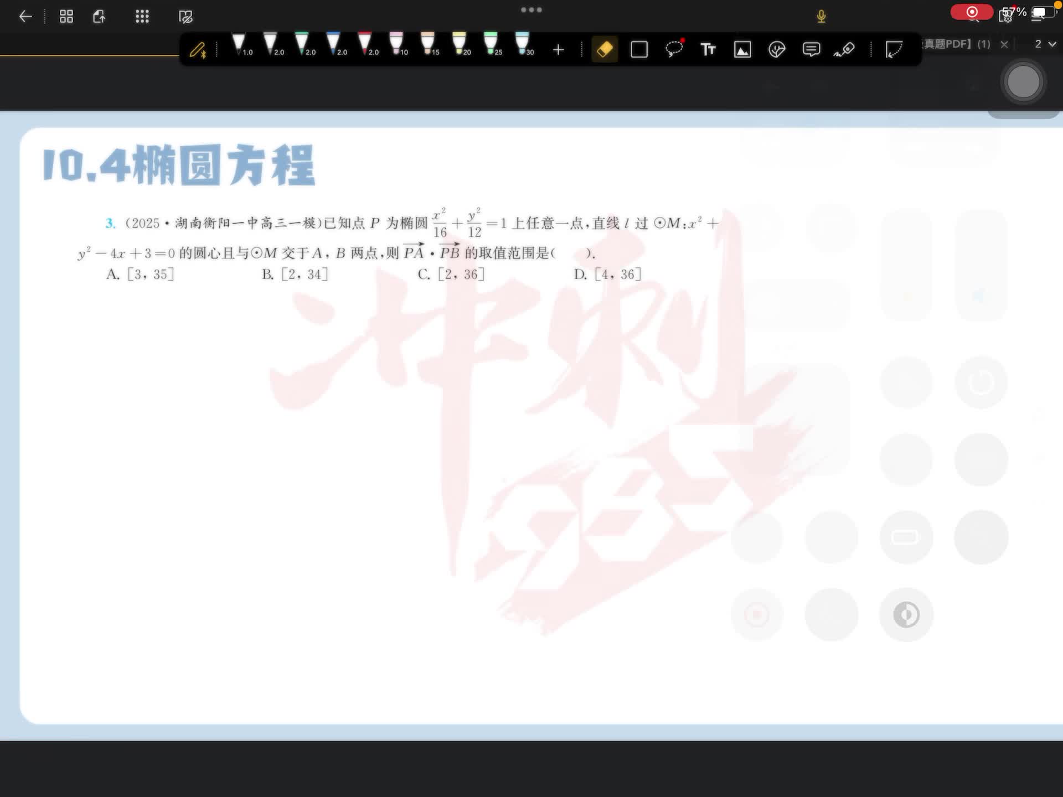The height and width of the screenshot is (797, 1063).
Task: Choose the text tool
Action: pyautogui.click(x=708, y=49)
